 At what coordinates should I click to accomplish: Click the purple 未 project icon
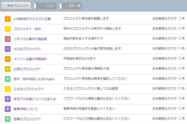[x=8, y=99]
